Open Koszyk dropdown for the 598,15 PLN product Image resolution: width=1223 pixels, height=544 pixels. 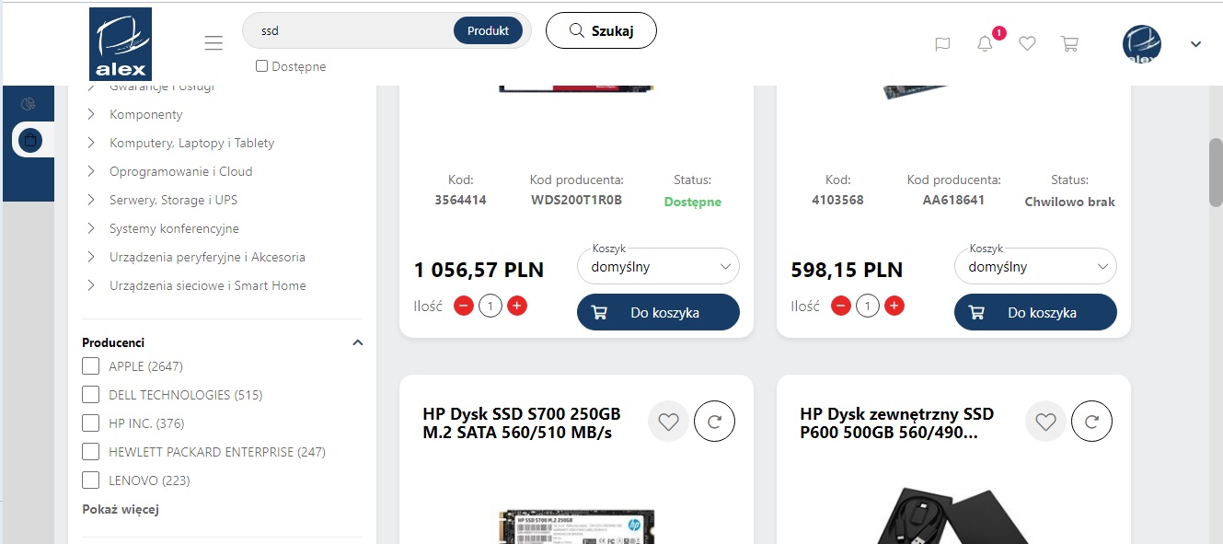(x=1035, y=267)
